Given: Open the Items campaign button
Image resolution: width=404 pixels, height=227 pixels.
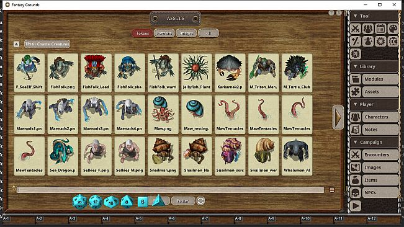Looking at the screenshot, I should pos(380,180).
